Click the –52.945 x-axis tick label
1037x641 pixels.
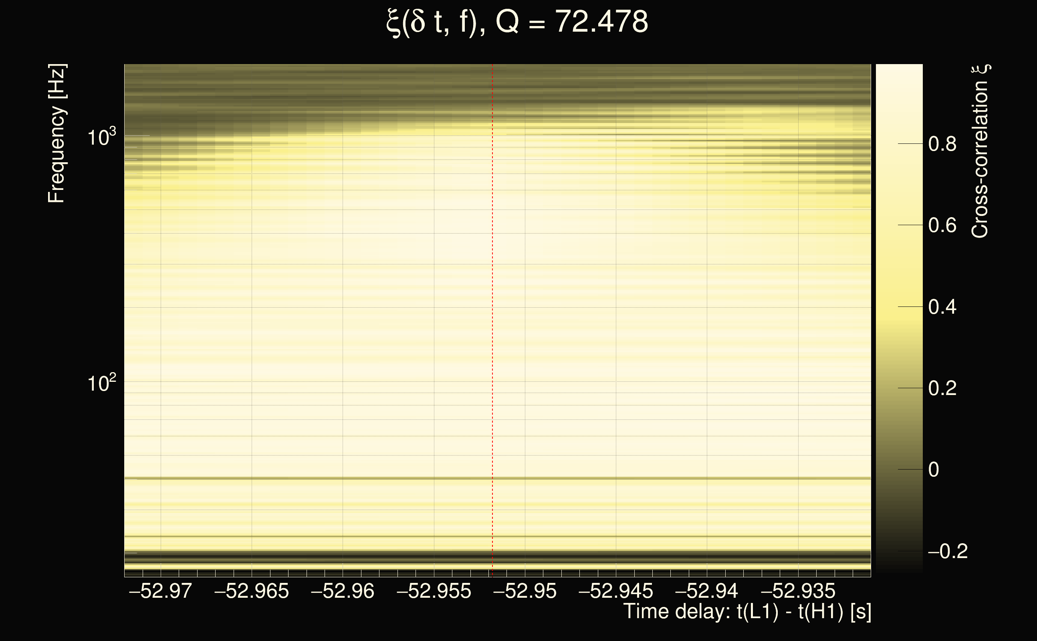pos(615,591)
